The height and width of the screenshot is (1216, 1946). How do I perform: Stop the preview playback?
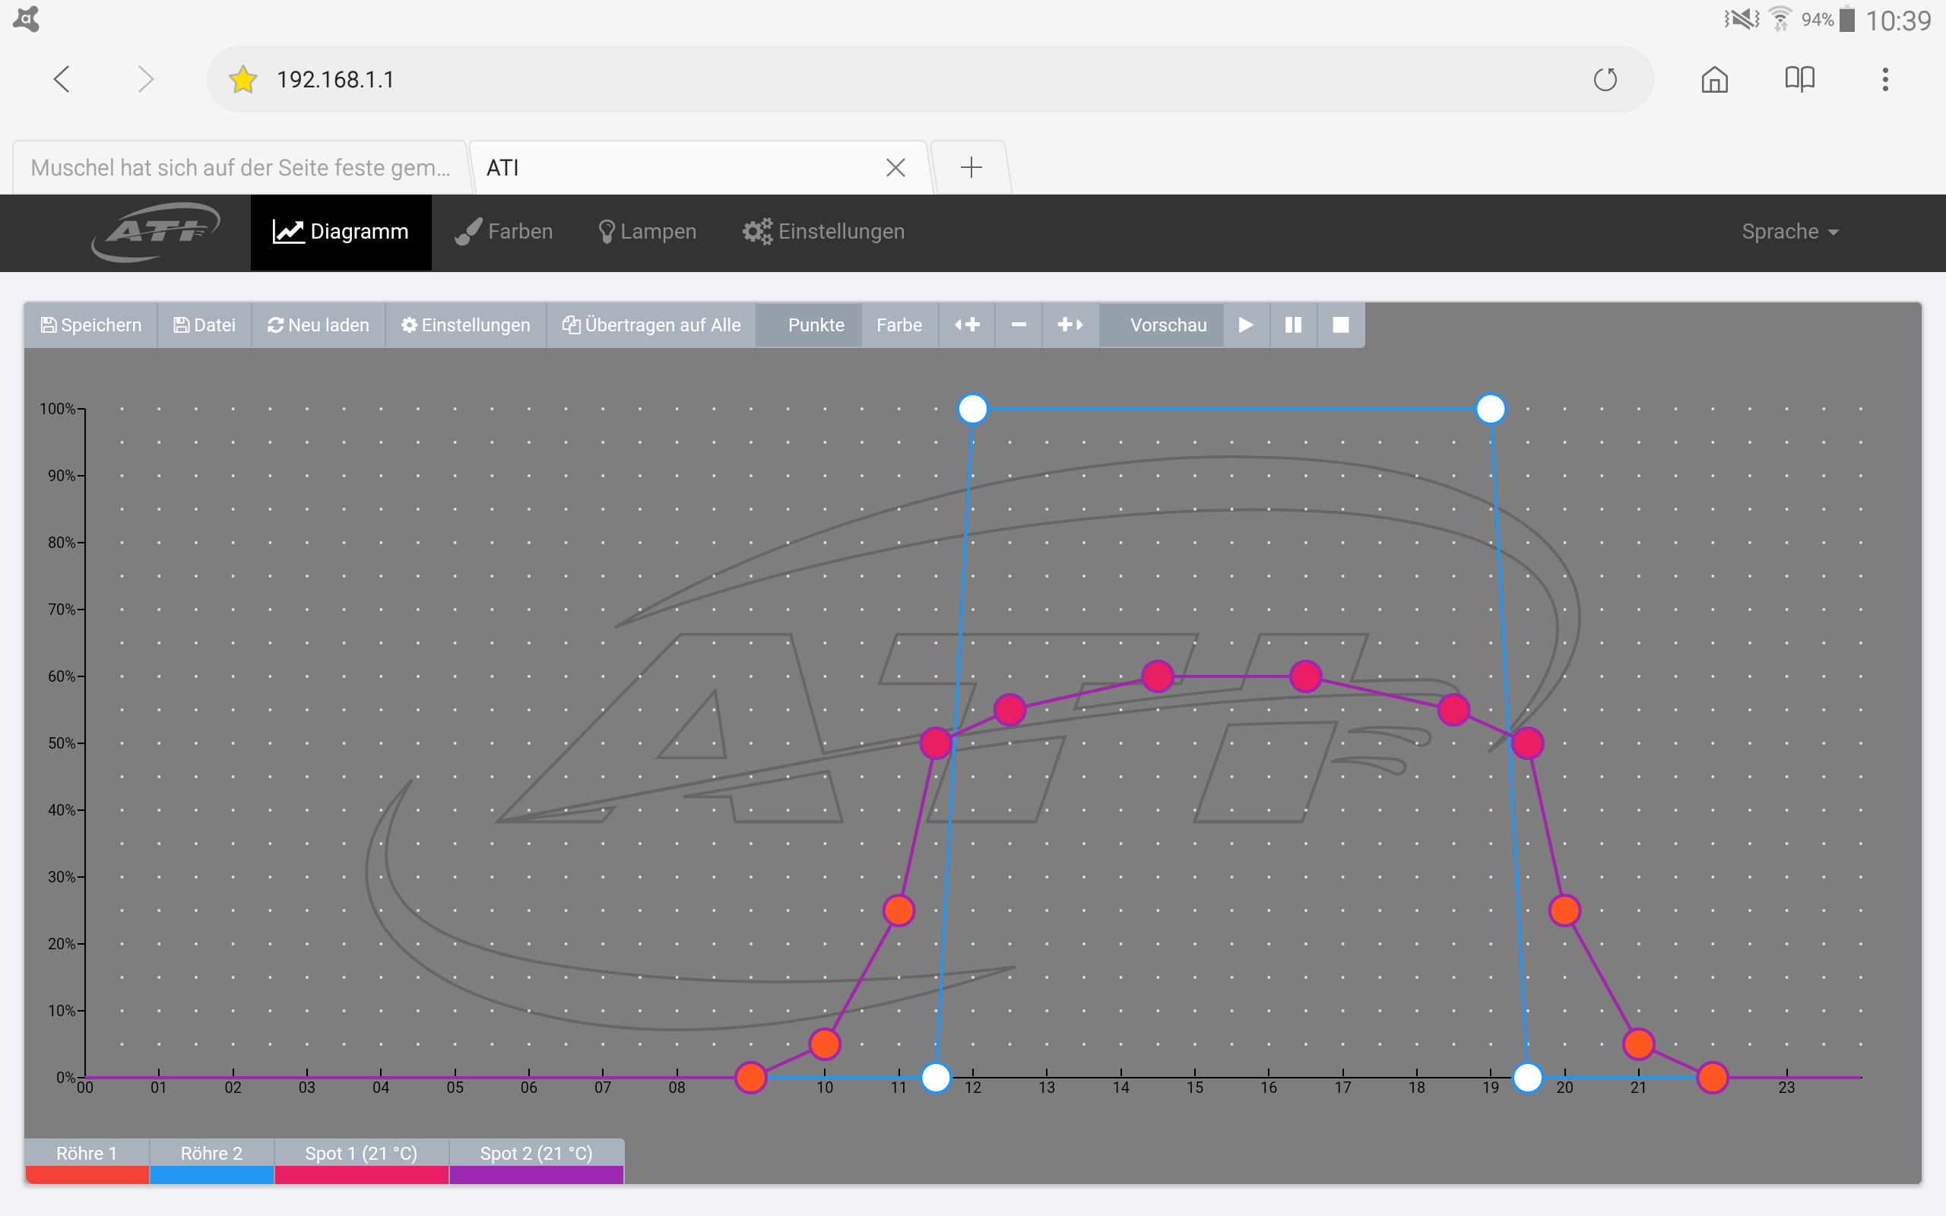pyautogui.click(x=1340, y=325)
